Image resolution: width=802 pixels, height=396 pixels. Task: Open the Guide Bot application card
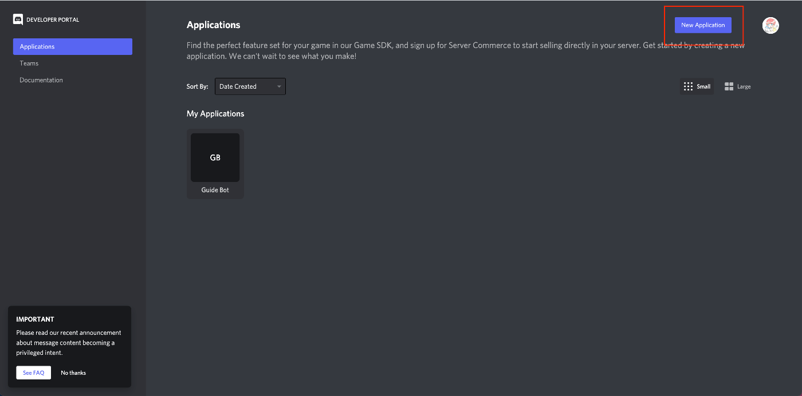pyautogui.click(x=215, y=164)
